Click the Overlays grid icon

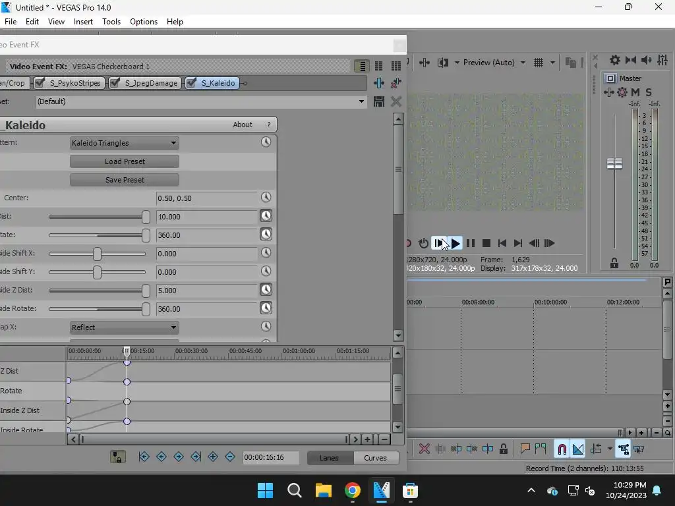[539, 63]
